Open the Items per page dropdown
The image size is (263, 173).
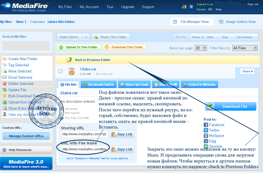201,48
